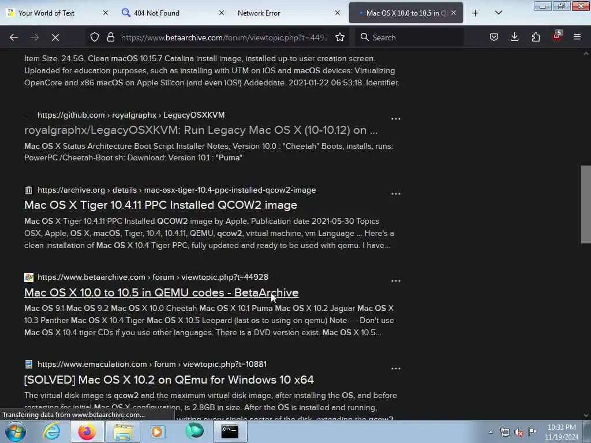Close the Mac OS X 10.0 tab
The image size is (591, 443).
tap(454, 13)
